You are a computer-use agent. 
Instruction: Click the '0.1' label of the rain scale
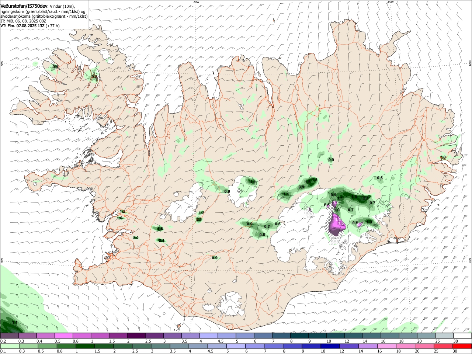point(3,351)
